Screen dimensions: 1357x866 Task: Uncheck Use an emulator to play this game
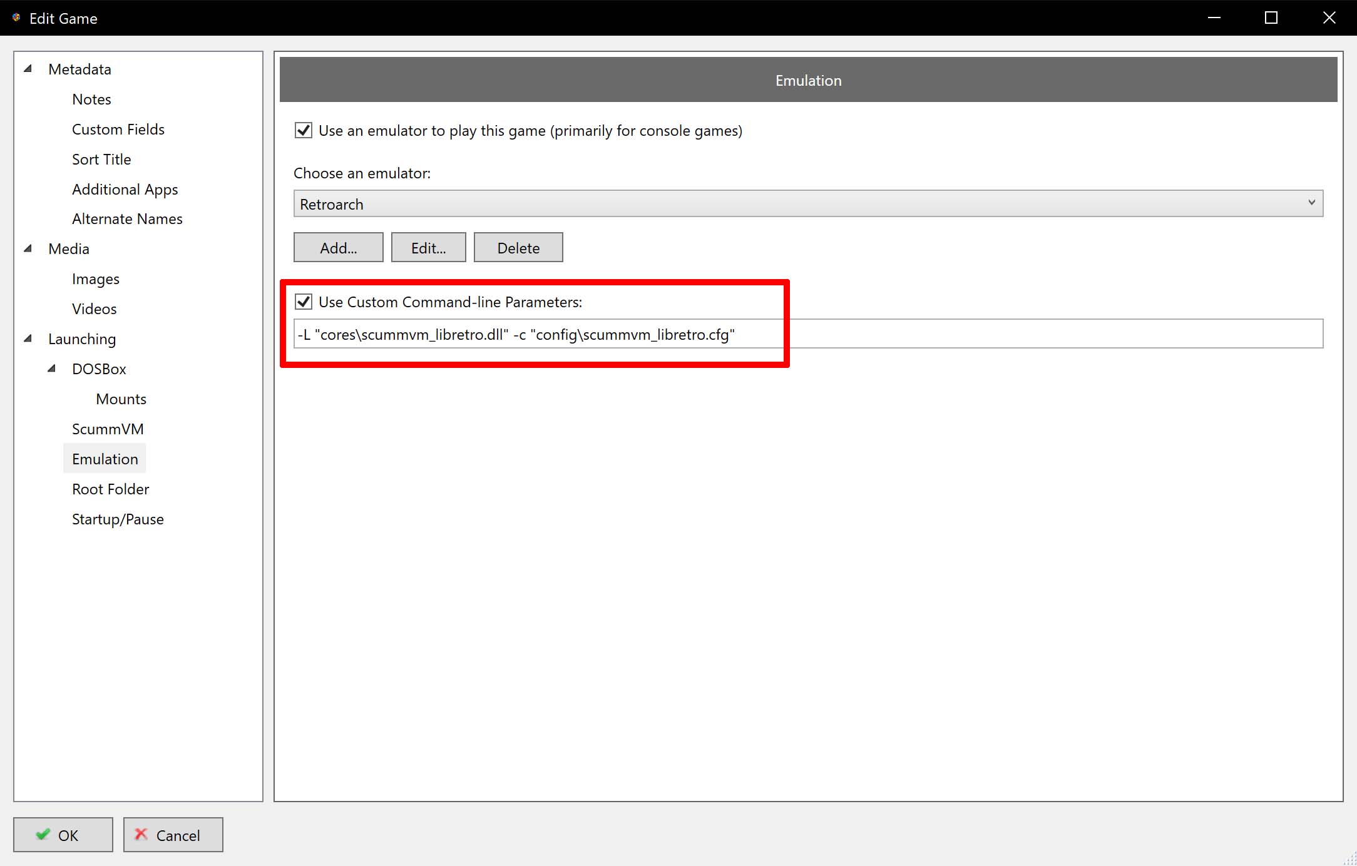[x=304, y=131]
